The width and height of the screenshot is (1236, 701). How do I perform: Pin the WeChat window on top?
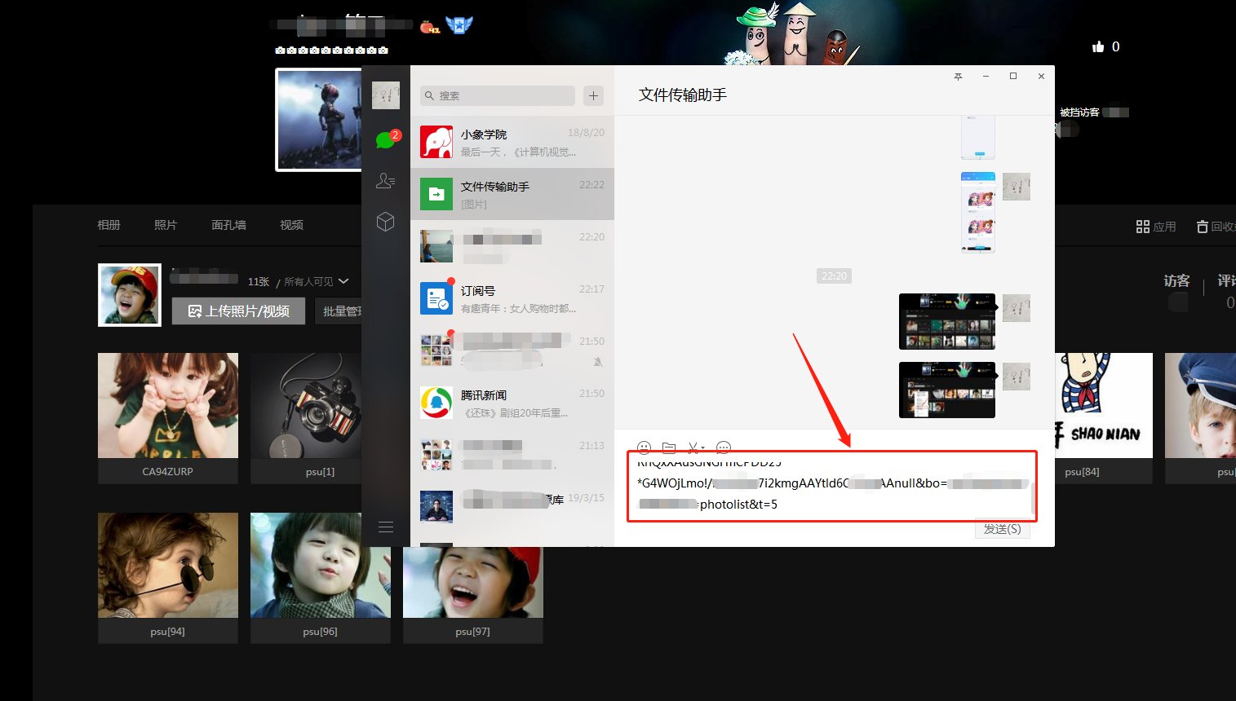[x=958, y=77]
